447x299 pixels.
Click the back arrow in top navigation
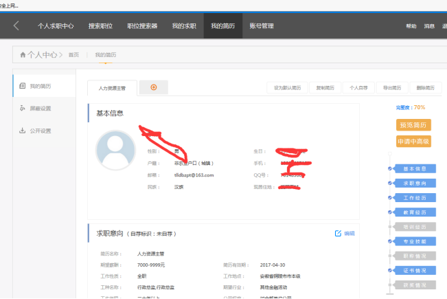point(16,26)
